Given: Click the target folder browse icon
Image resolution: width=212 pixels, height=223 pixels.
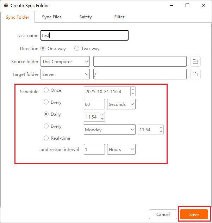Looking at the screenshot, I should coord(195,74).
